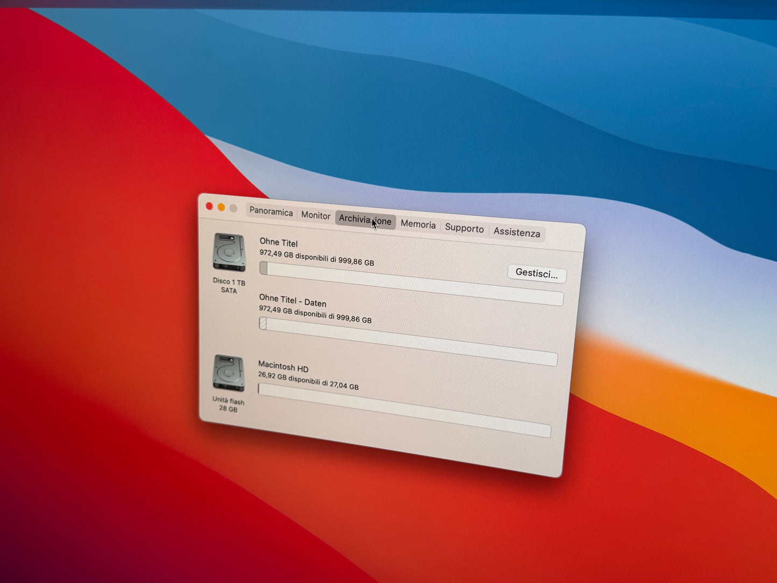Show the Supporto tab
The height and width of the screenshot is (583, 777).
(x=464, y=228)
